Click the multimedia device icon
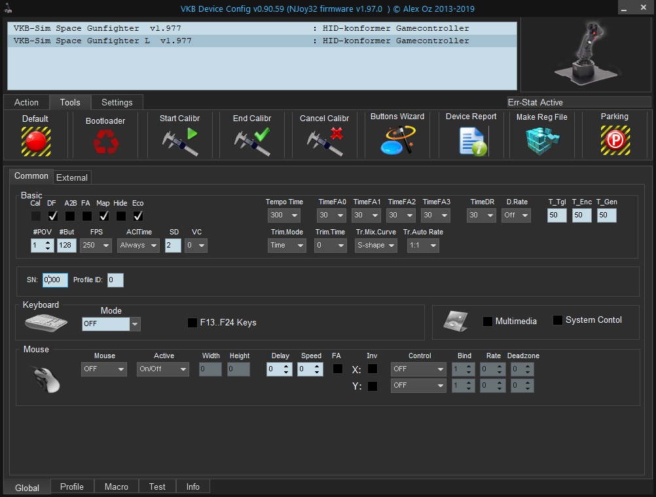656x497 pixels. click(456, 321)
